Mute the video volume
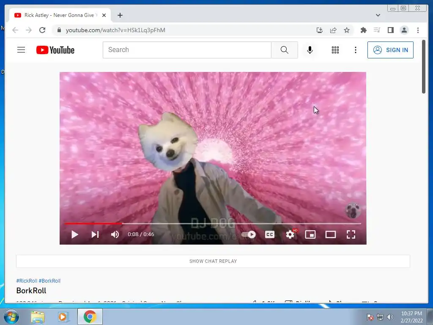The width and height of the screenshot is (433, 325). (x=115, y=234)
